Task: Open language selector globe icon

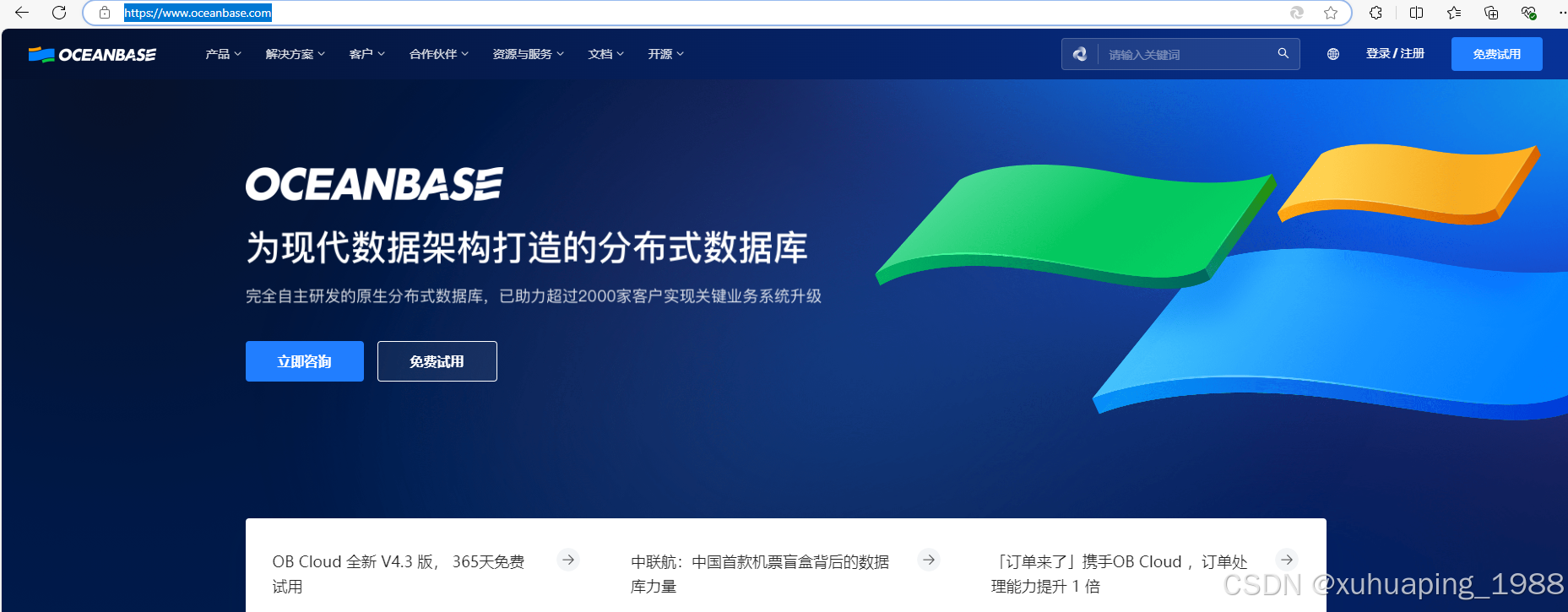Action: click(1333, 54)
